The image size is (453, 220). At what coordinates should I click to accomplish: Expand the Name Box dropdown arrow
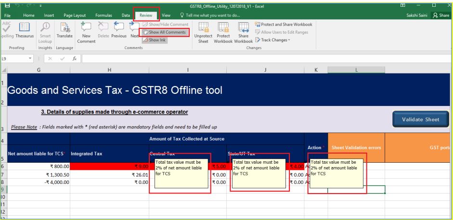tap(30, 59)
